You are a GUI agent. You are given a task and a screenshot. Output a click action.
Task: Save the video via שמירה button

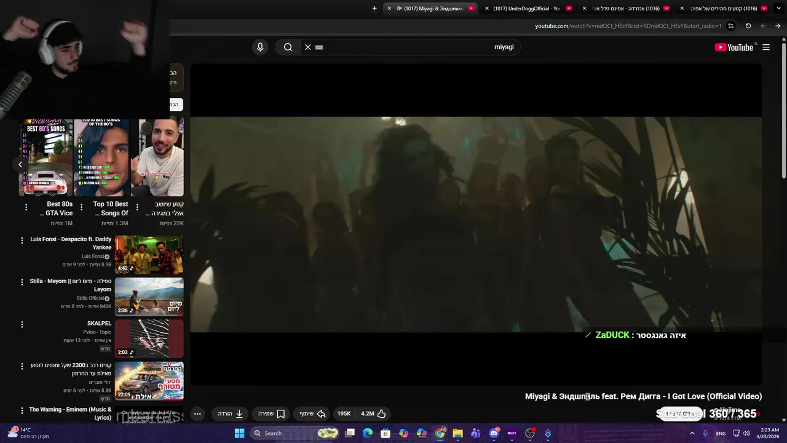(271, 413)
